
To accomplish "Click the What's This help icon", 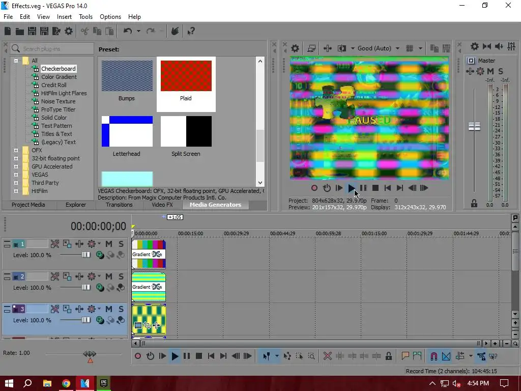I will [x=191, y=31].
